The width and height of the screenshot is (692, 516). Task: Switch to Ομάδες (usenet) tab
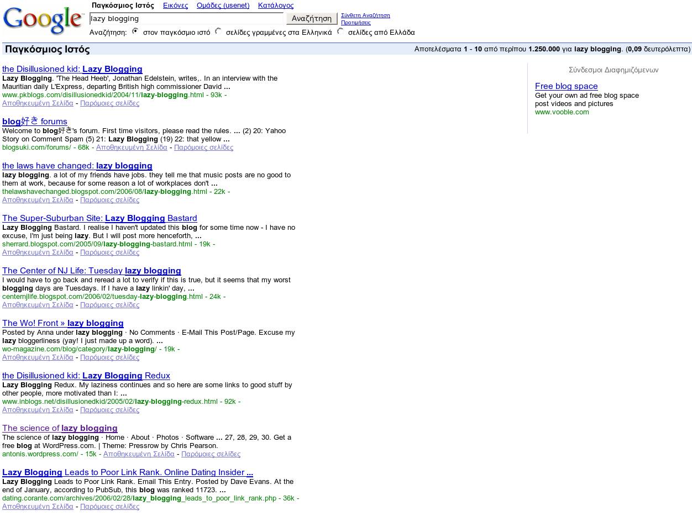point(223,6)
